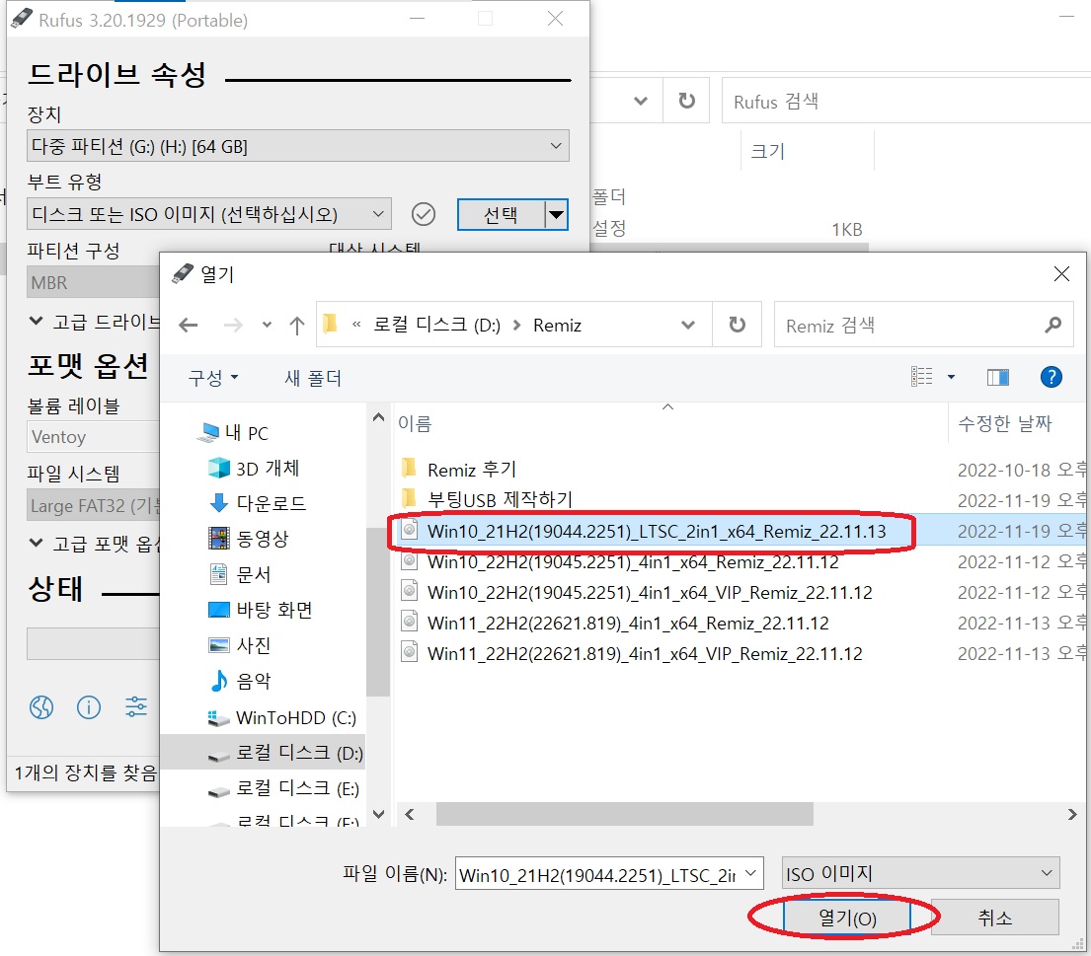Open 구성 menu

(x=213, y=378)
